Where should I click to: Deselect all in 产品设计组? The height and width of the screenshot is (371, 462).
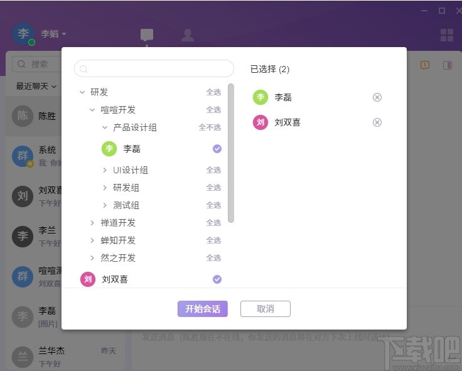(210, 127)
